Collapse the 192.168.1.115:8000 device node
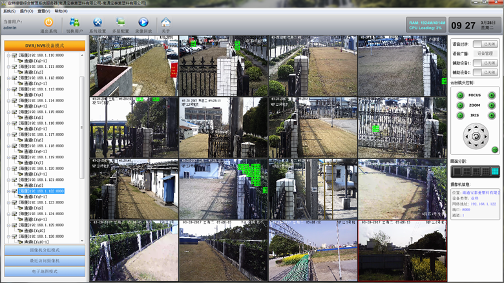Screen dimensions: 504x283 (x=8, y=112)
